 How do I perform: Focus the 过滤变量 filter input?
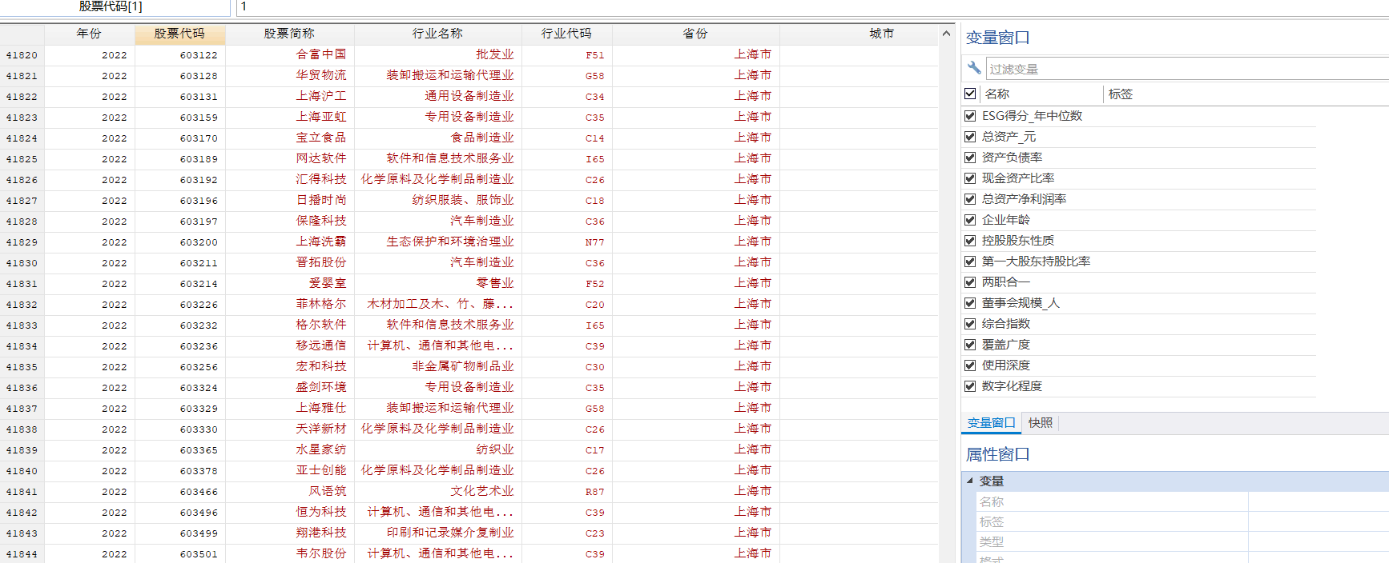[1187, 69]
